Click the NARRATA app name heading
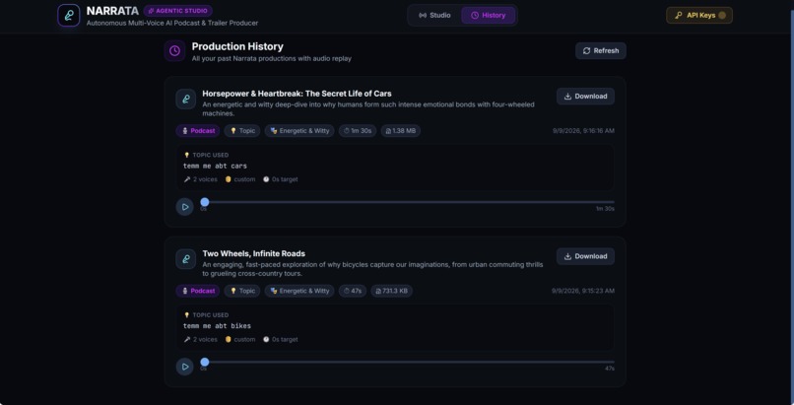The height and width of the screenshot is (405, 794). coord(112,11)
